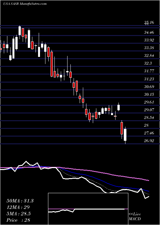Image resolution: width=160 pixels, height=225 pixels.
Task: Click the 34.46 price level label
Action: pos(149,32)
